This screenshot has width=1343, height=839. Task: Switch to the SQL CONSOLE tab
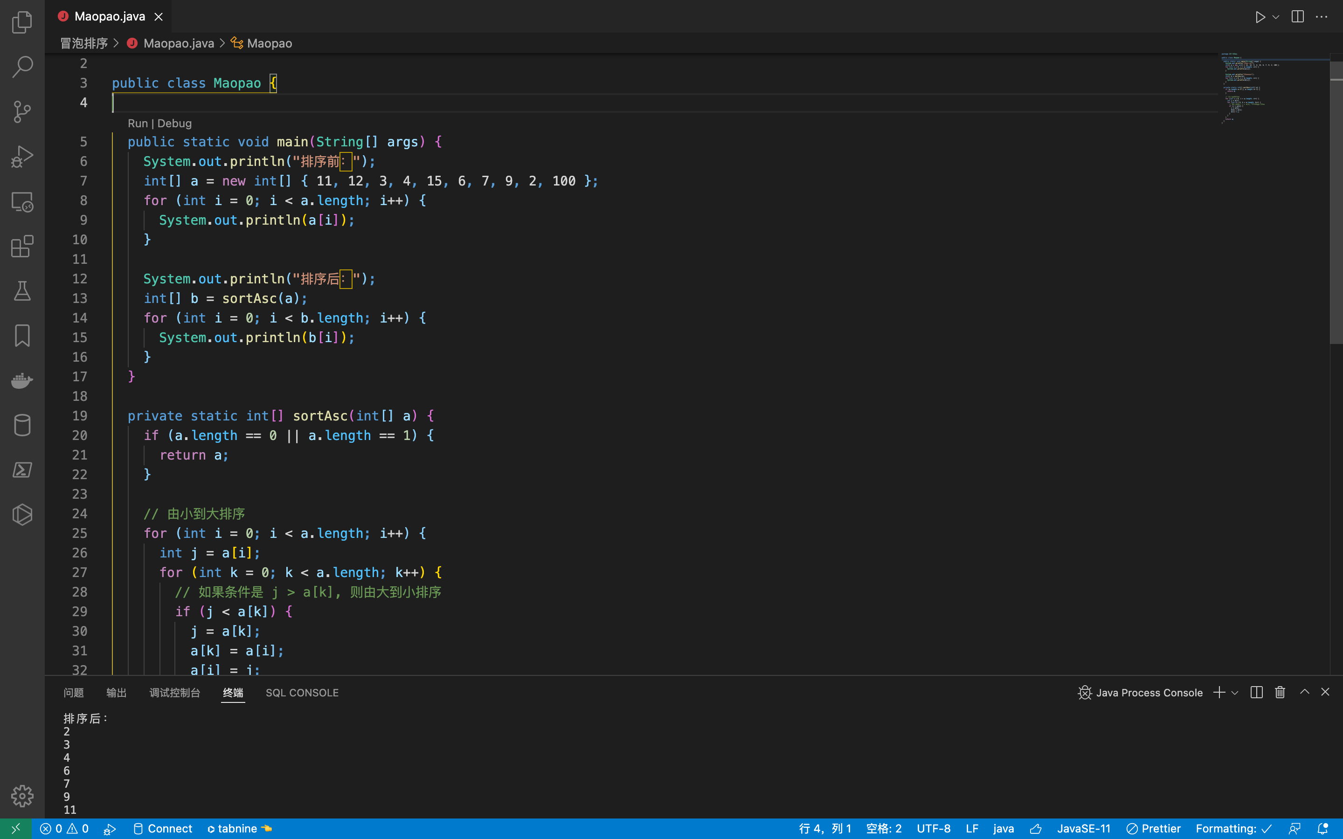pyautogui.click(x=302, y=693)
